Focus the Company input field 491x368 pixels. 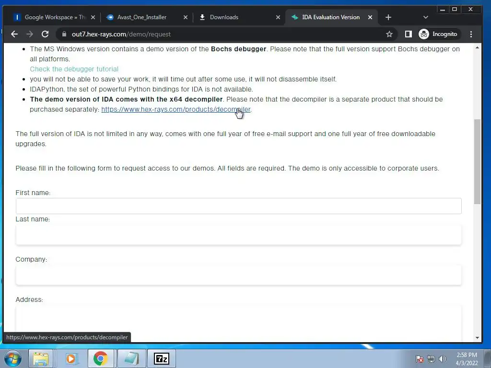click(238, 275)
